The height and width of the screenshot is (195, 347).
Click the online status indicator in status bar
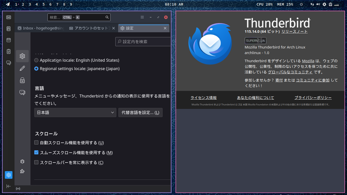click(18, 189)
